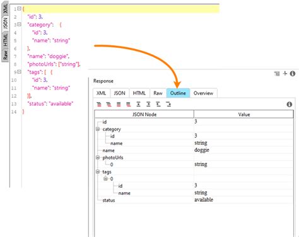This screenshot has width=299, height=237.
Task: Click the value "doggie" in the Value column
Action: 202,150
